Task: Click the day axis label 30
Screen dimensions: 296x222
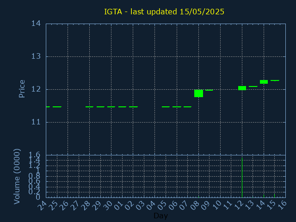Action: (x=107, y=205)
